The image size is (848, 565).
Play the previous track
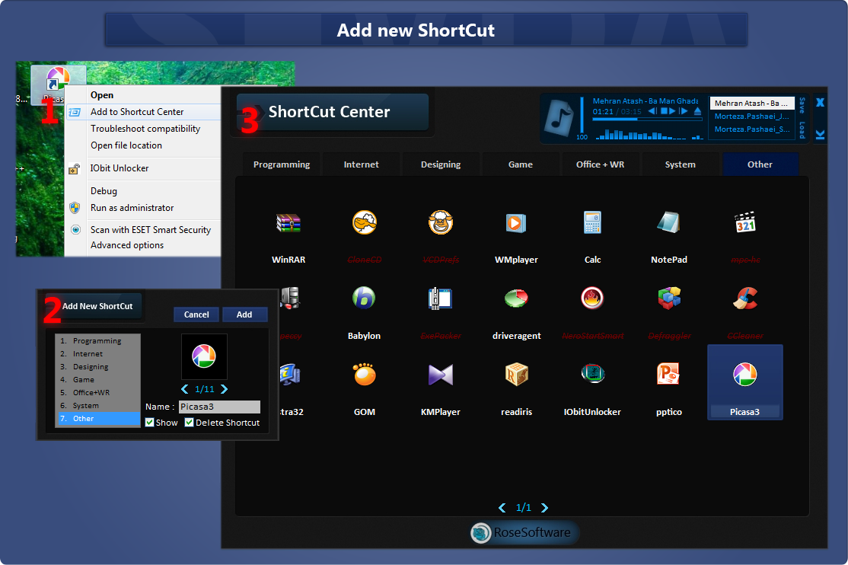[x=653, y=111]
